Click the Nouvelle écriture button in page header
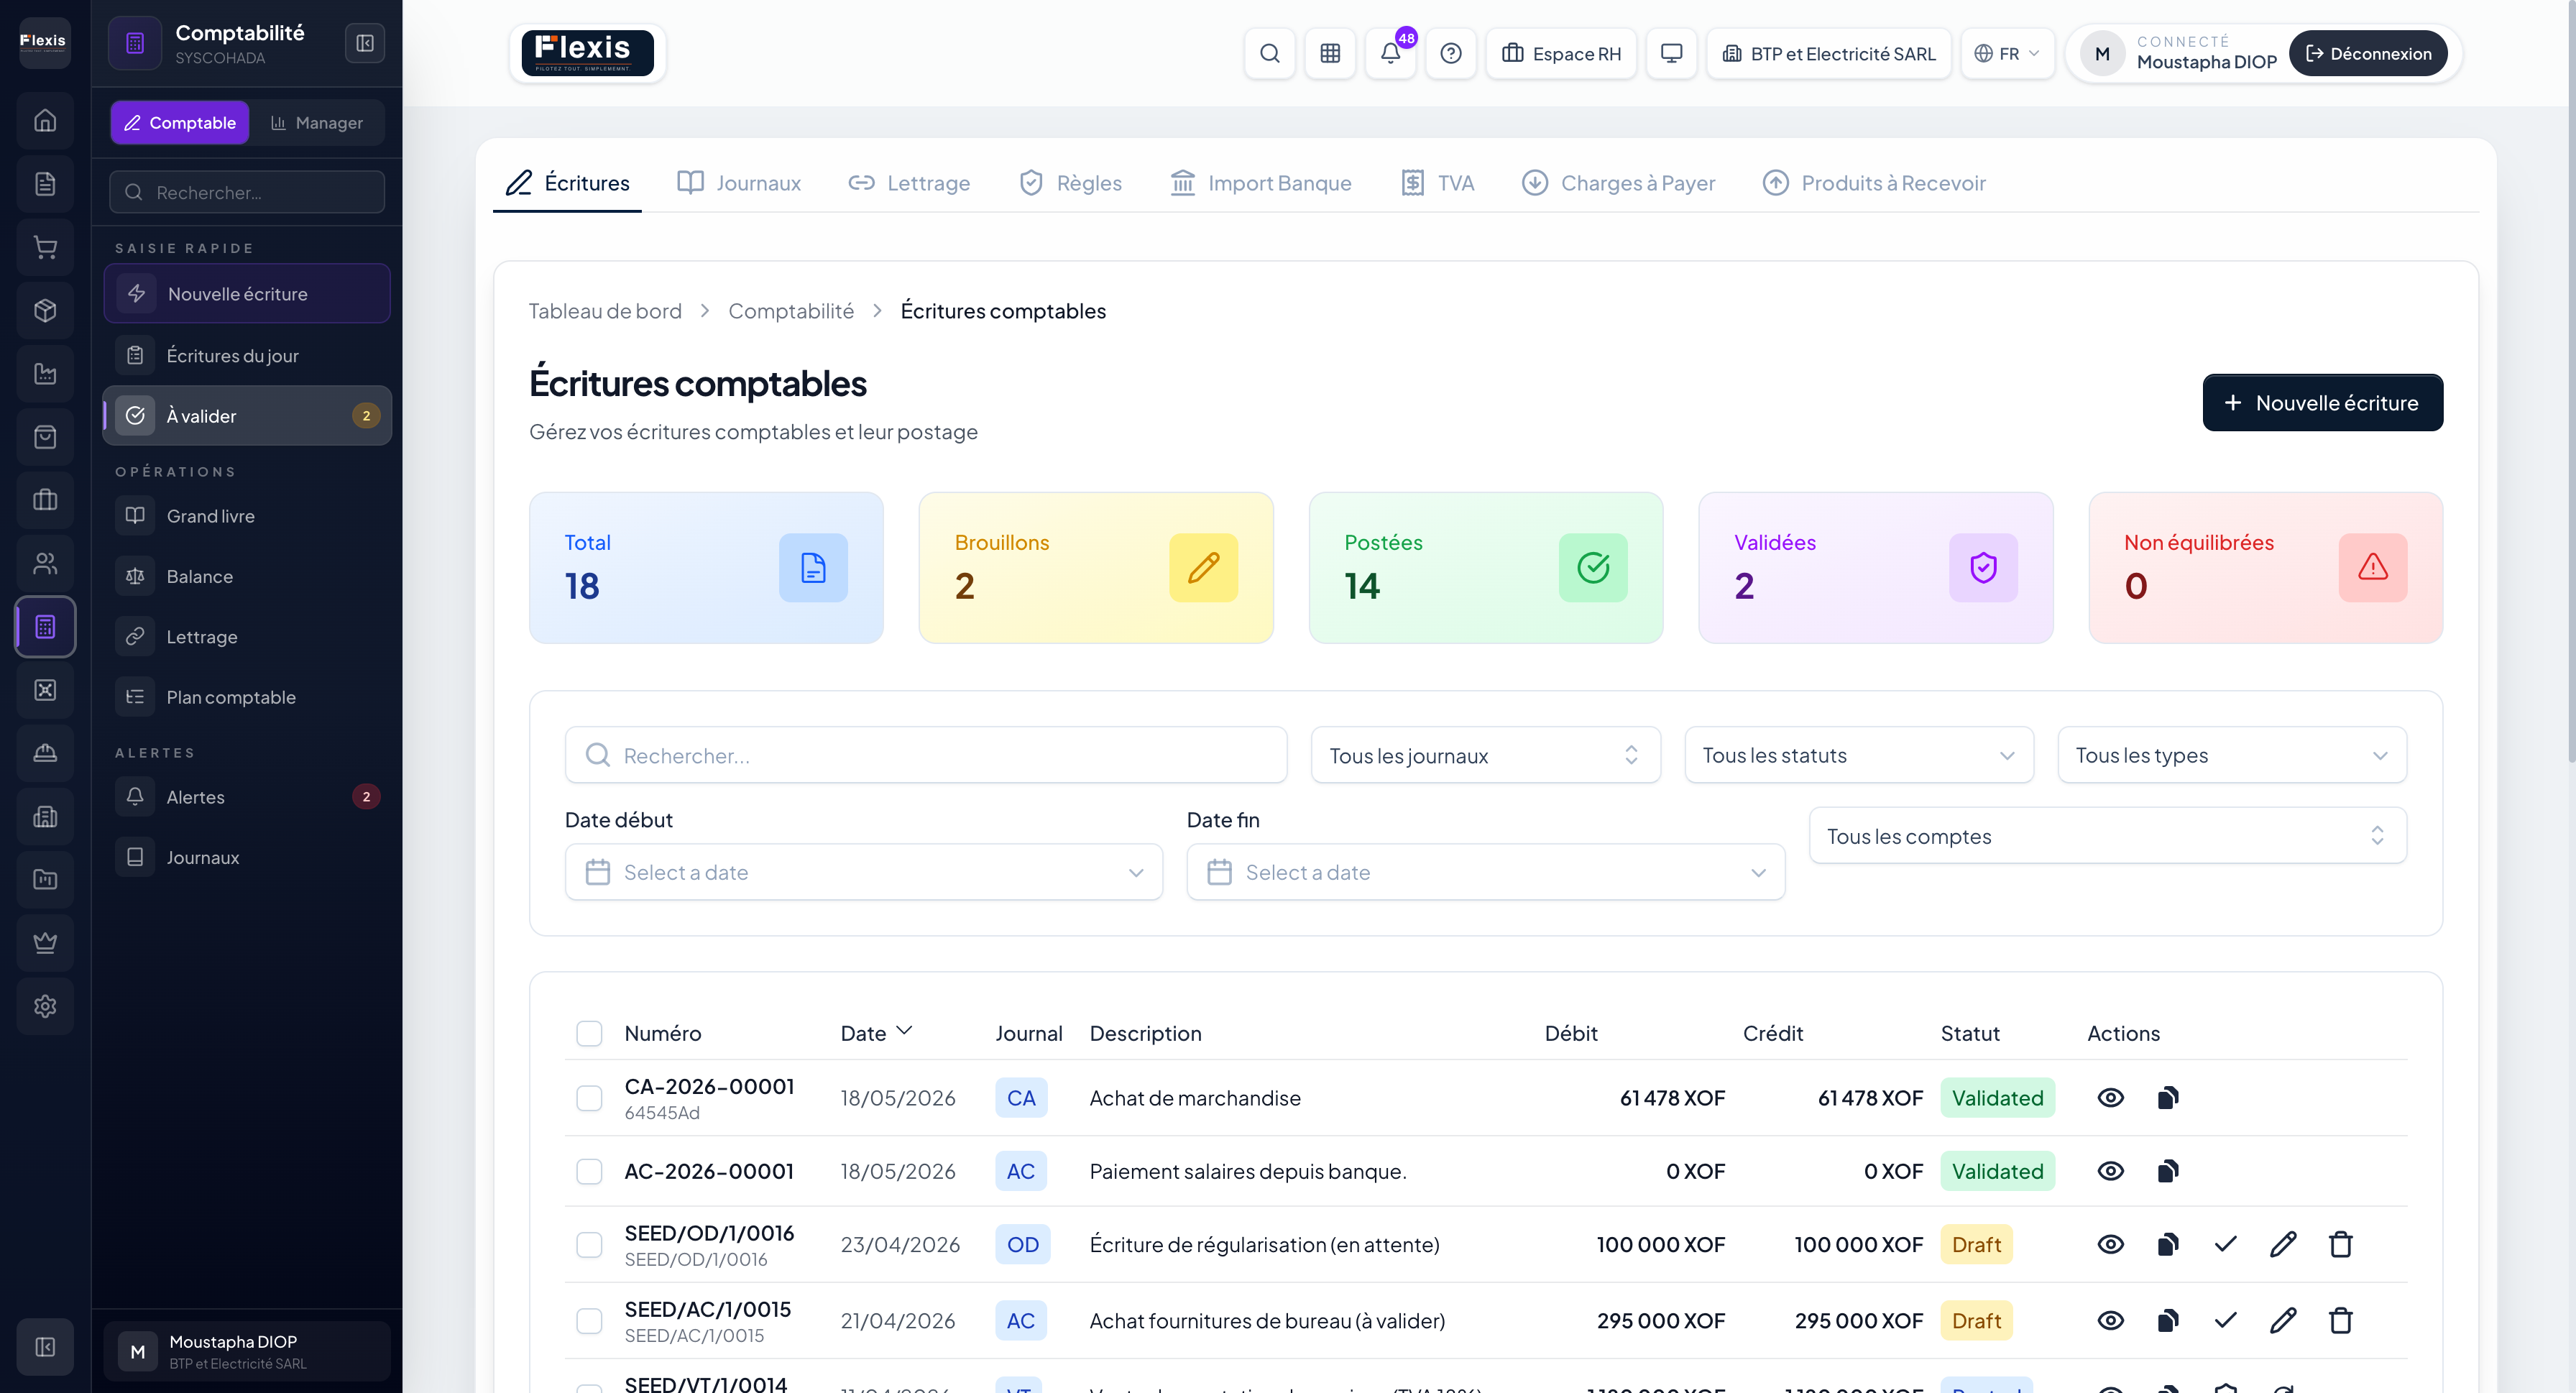 pyautogui.click(x=2322, y=402)
